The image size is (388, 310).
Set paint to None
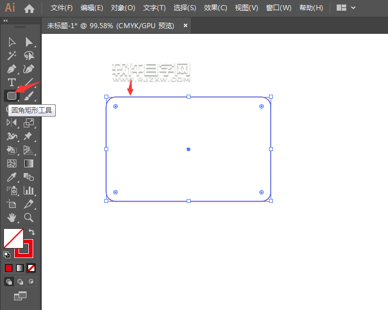click(32, 268)
